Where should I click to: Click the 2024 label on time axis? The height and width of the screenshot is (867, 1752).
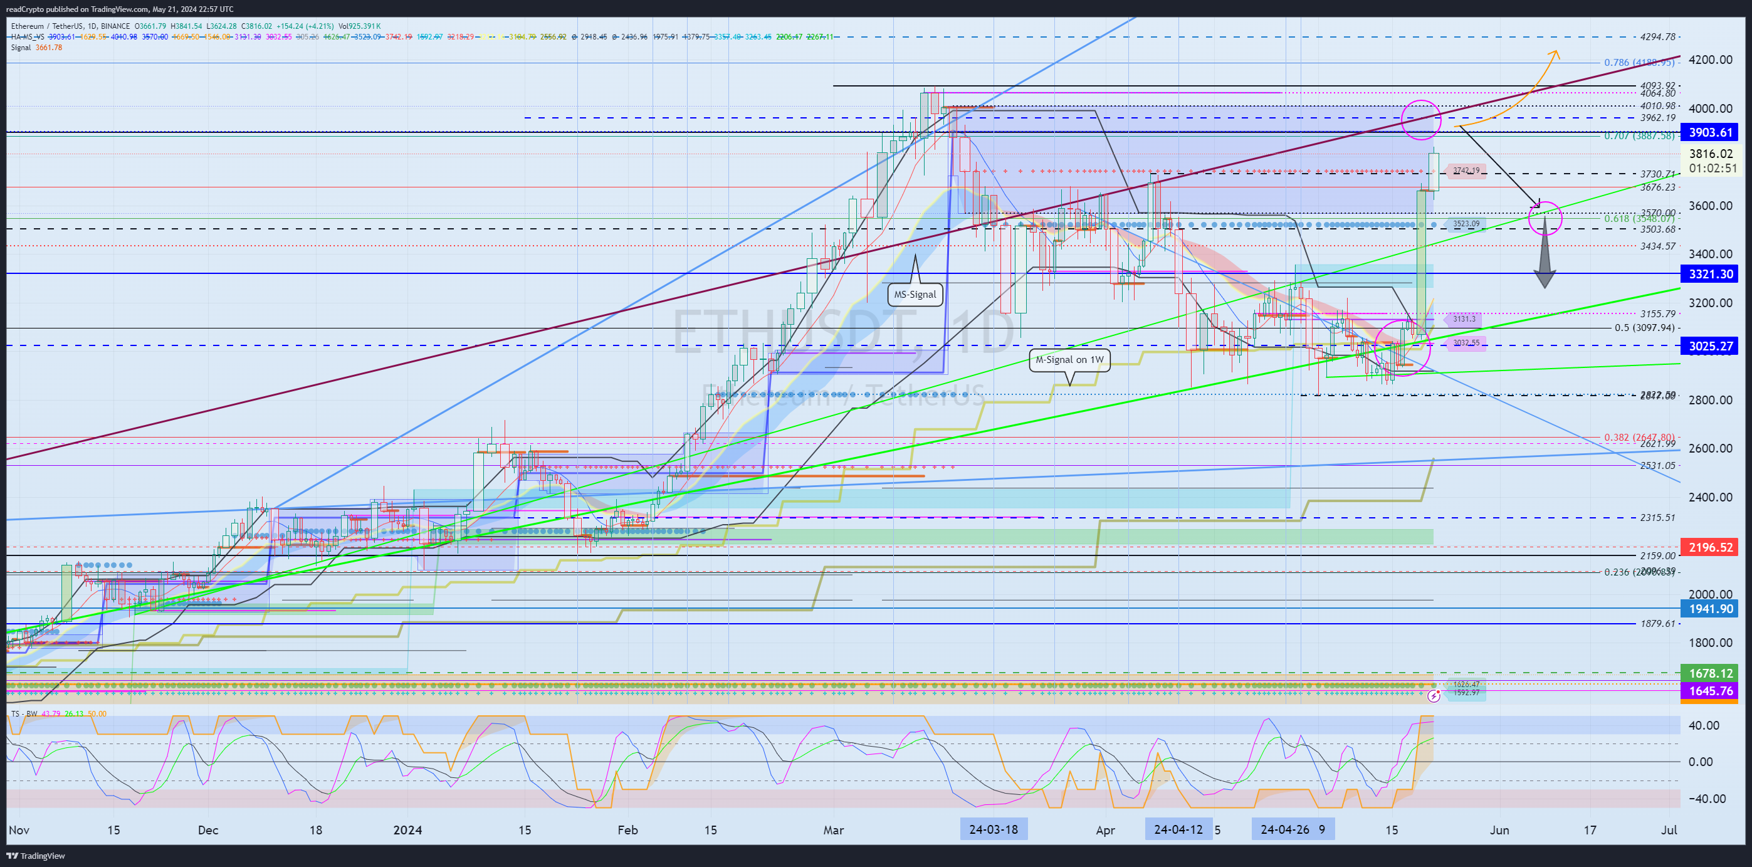coord(408,829)
